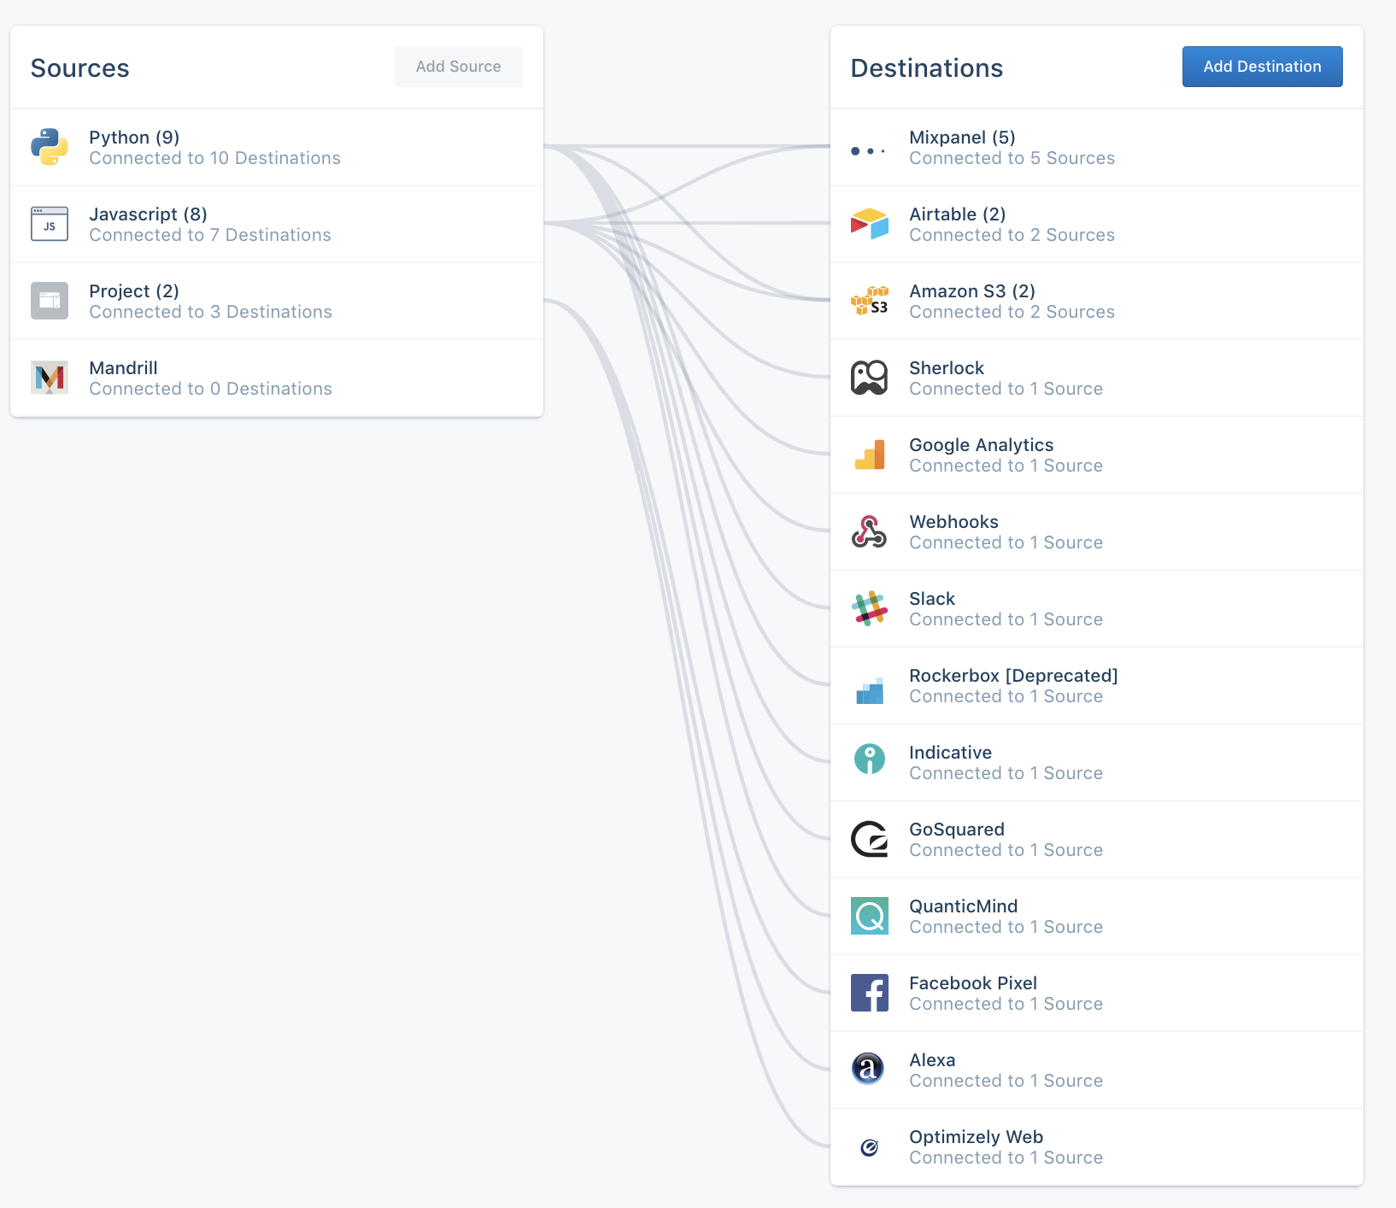Select the Rockerbox [Deprecated] destination name
Image resolution: width=1396 pixels, height=1208 pixels.
tap(1013, 676)
